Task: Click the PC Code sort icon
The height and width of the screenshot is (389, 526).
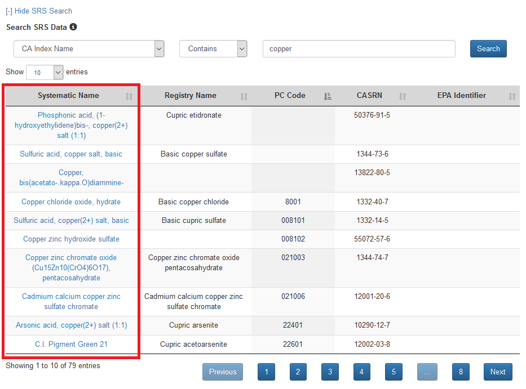Action: [328, 96]
